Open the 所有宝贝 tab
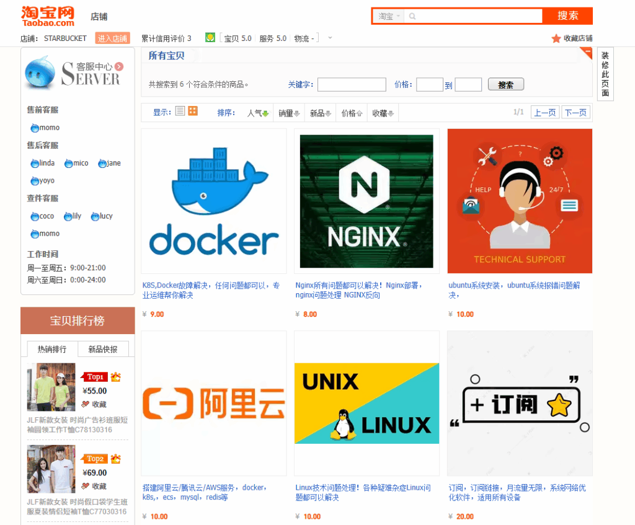The image size is (635, 525). pos(166,55)
